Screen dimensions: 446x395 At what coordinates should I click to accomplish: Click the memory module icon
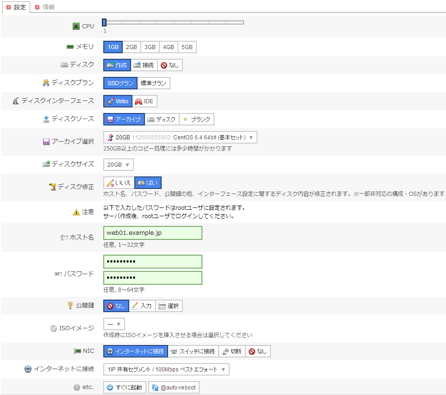point(70,47)
